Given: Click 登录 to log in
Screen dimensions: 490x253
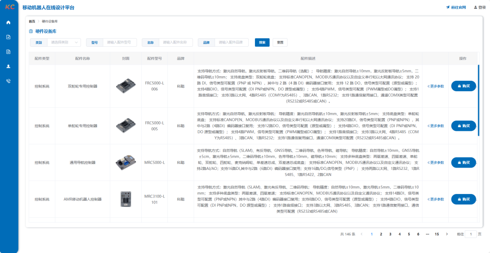Looking at the screenshot, I should click(x=480, y=7).
